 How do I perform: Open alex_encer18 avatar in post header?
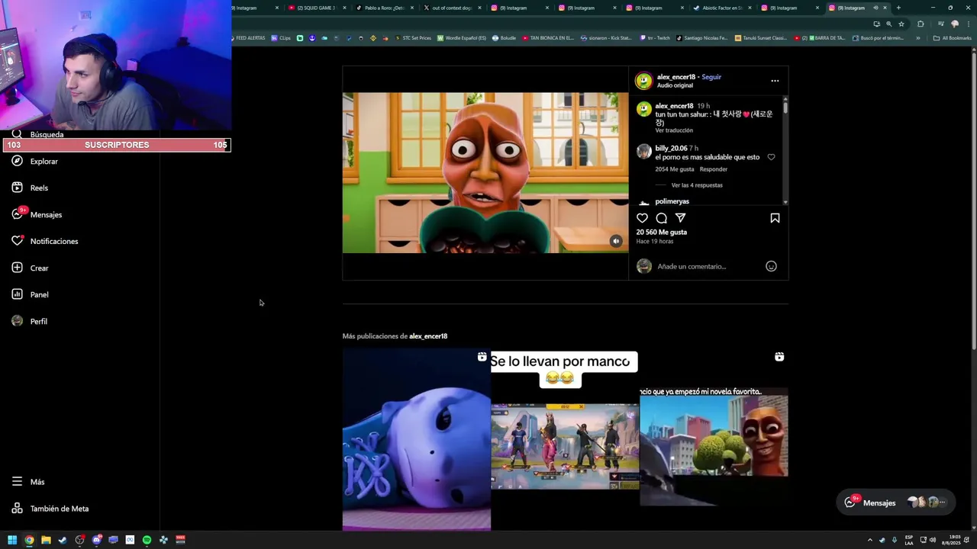pyautogui.click(x=644, y=81)
